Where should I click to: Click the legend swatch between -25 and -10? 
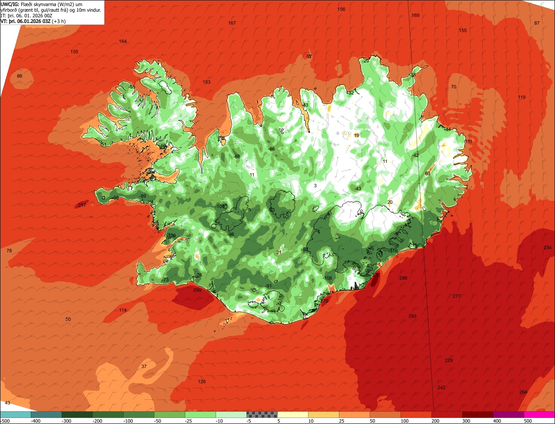(x=200, y=414)
